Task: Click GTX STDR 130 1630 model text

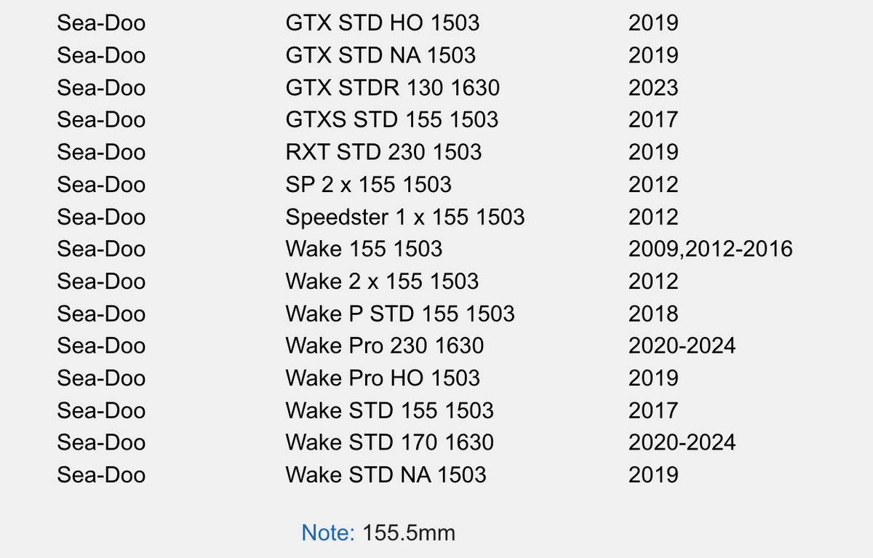Action: 392,88
